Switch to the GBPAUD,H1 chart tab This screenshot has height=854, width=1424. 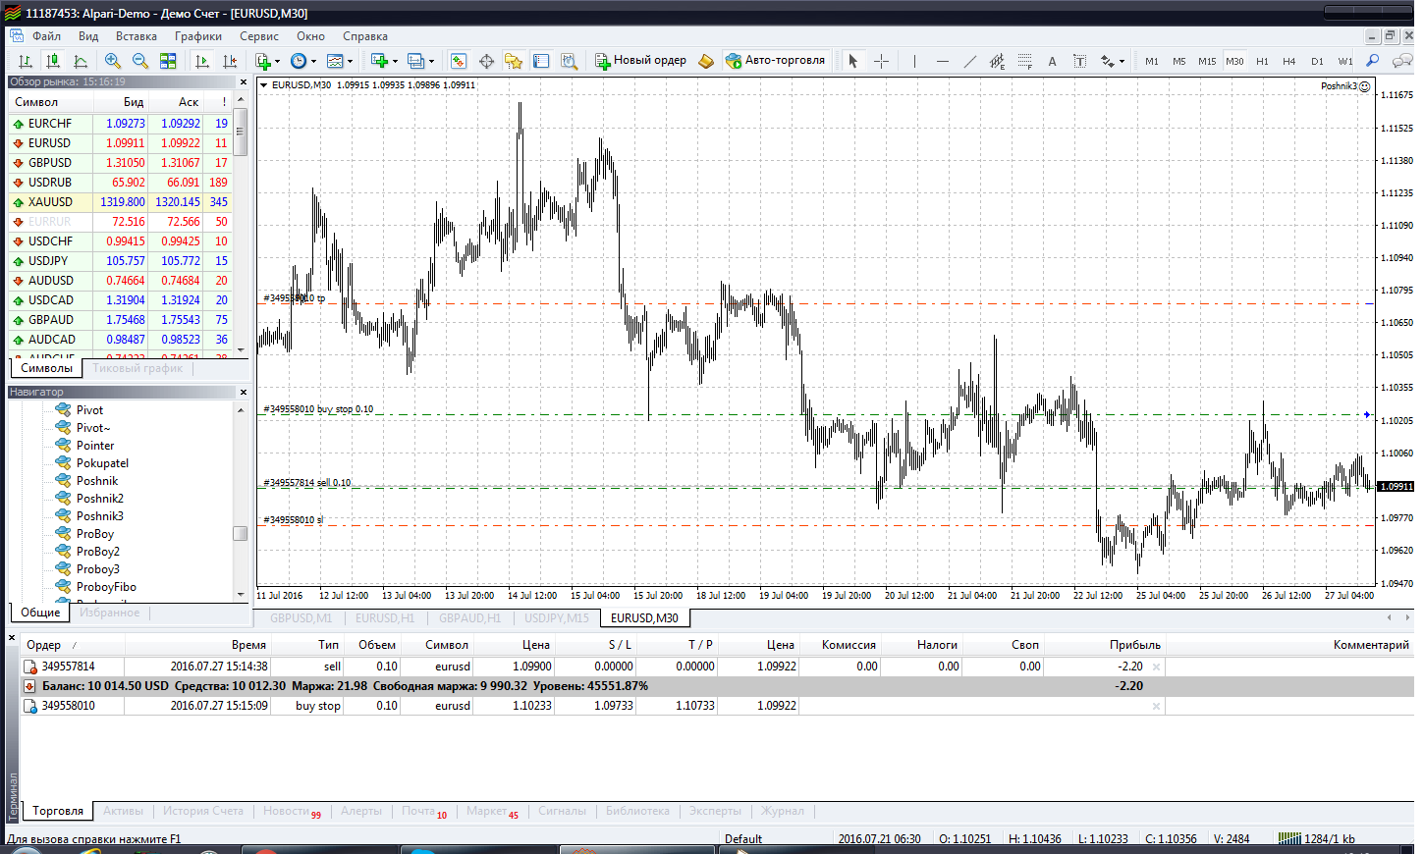[469, 618]
